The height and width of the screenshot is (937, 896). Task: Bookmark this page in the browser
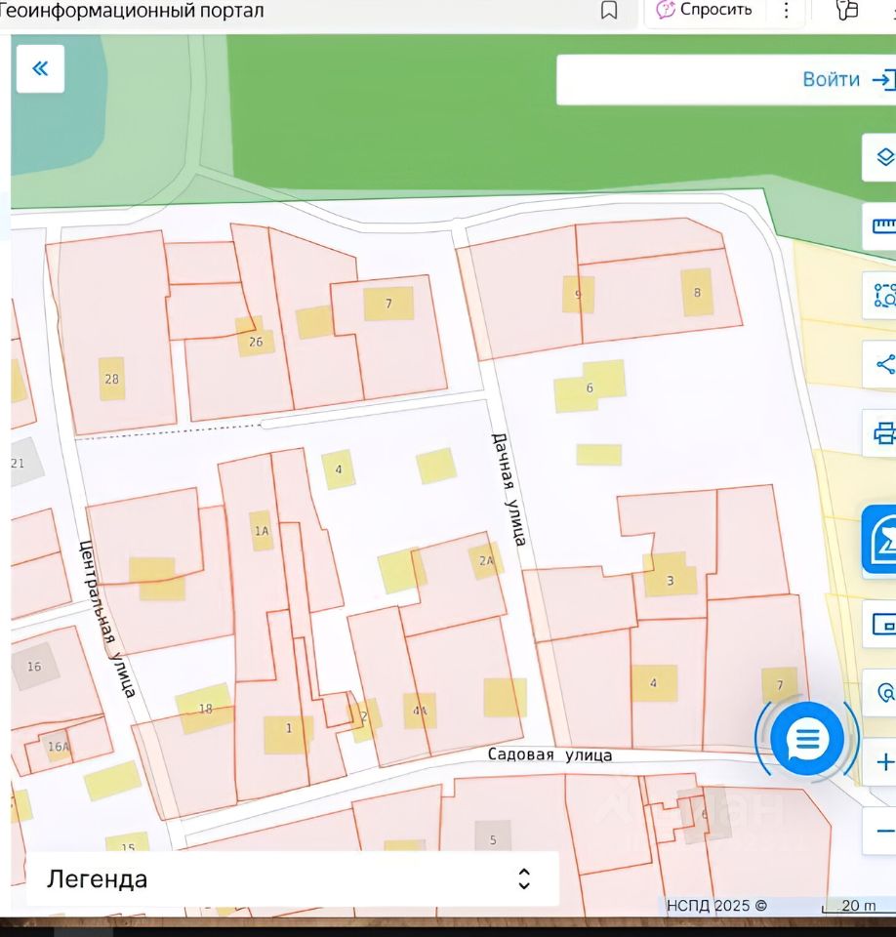pyautogui.click(x=609, y=11)
